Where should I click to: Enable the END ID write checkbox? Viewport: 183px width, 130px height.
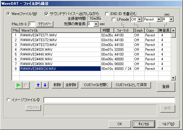coord(107,13)
